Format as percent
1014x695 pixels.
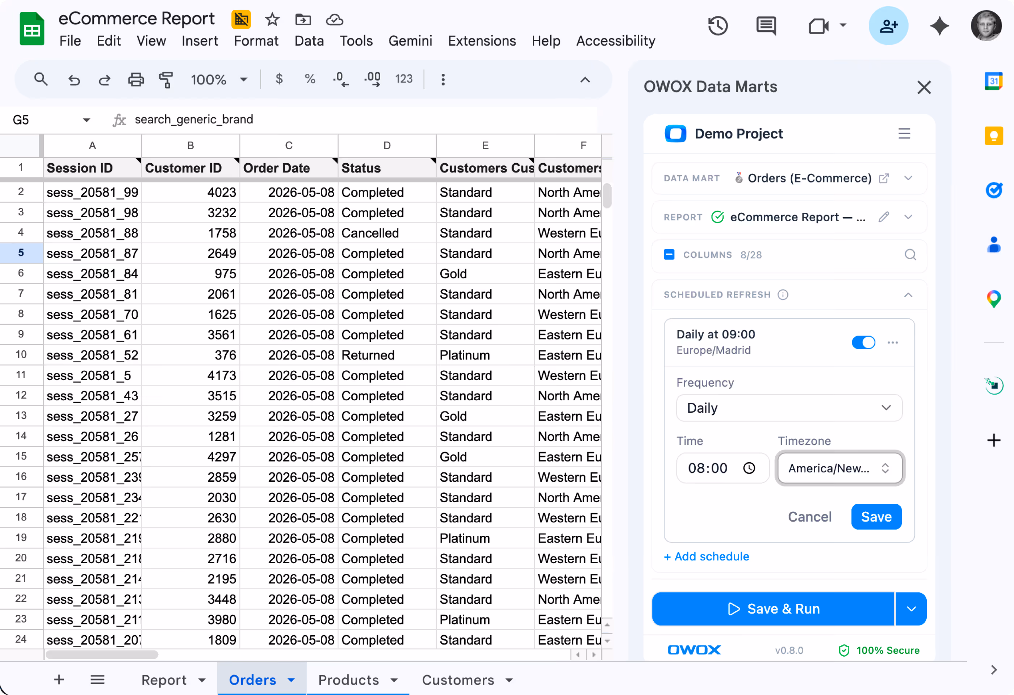point(310,79)
